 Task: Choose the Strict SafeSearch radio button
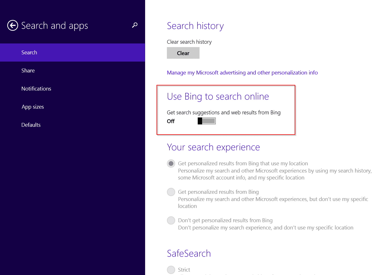[171, 270]
